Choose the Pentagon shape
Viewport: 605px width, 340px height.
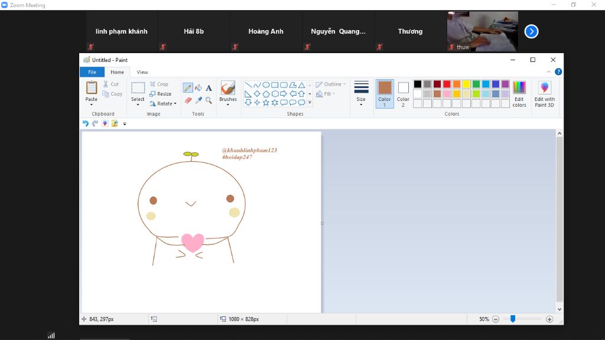coord(266,94)
